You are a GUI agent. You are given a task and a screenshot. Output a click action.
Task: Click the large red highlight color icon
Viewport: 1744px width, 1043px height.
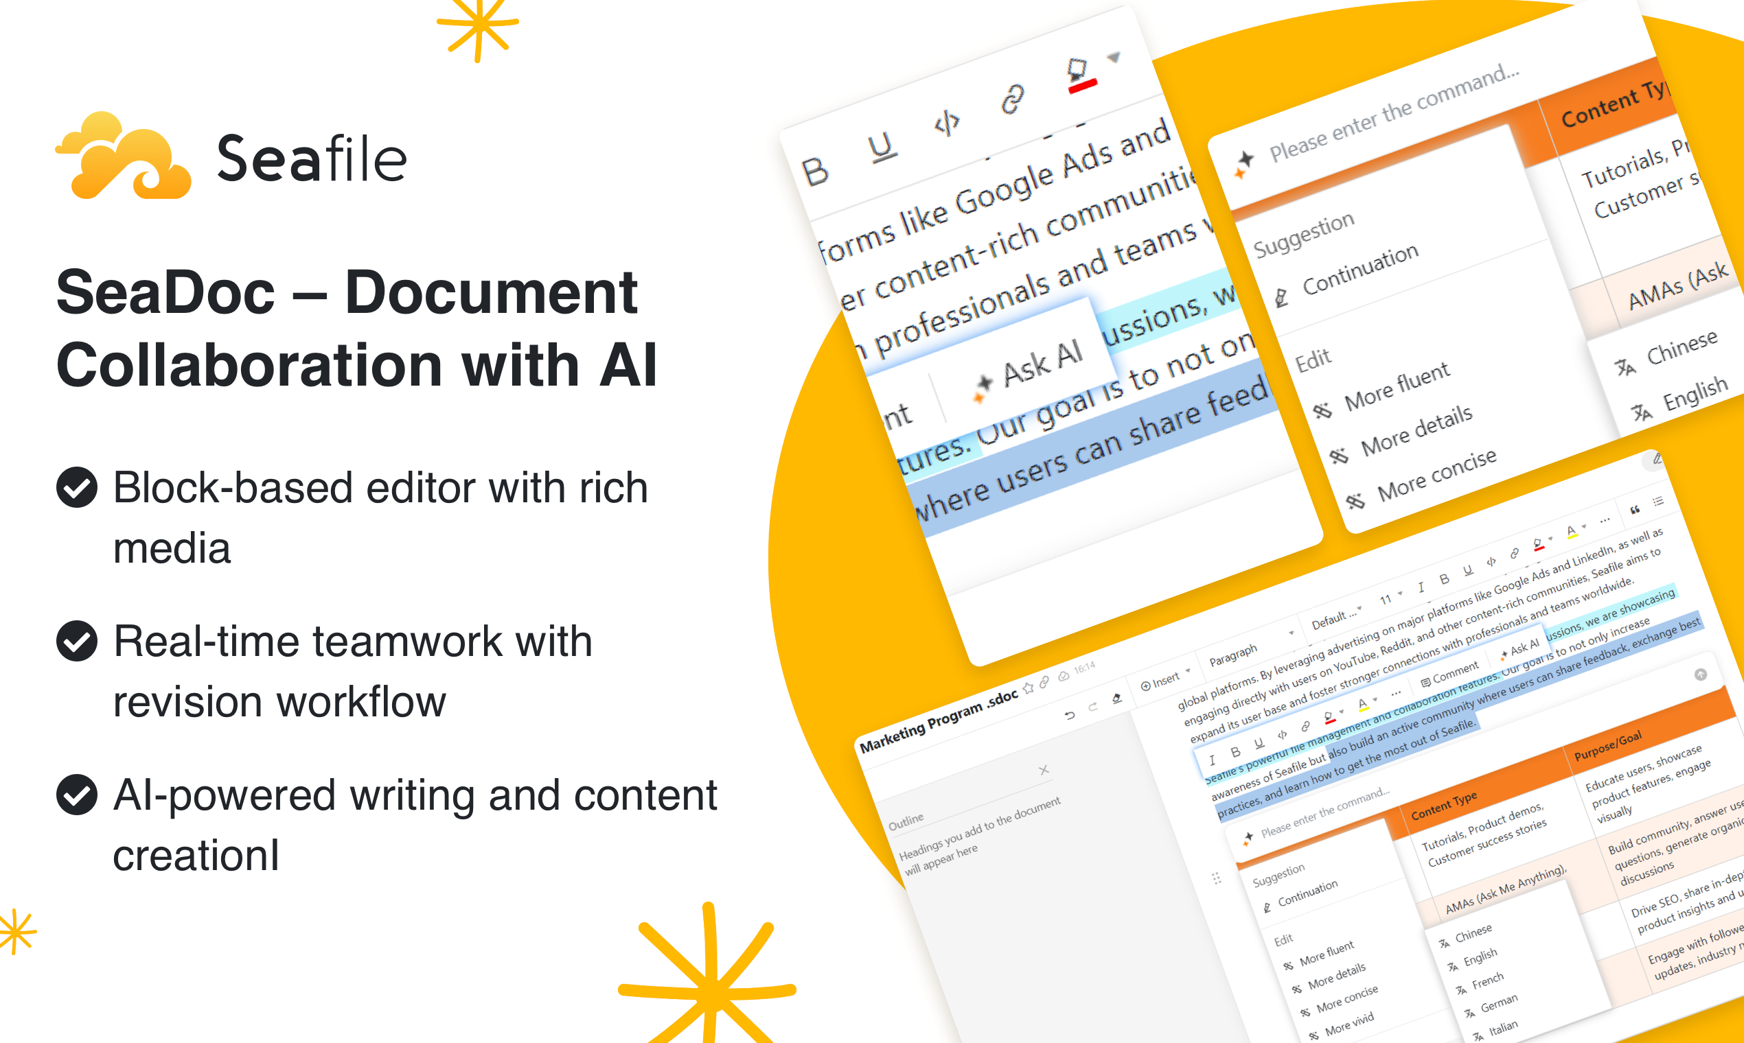1079,76
